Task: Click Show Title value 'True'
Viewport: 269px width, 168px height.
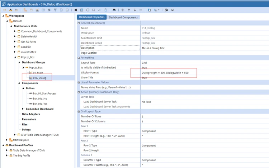Action: pyautogui.click(x=144, y=78)
